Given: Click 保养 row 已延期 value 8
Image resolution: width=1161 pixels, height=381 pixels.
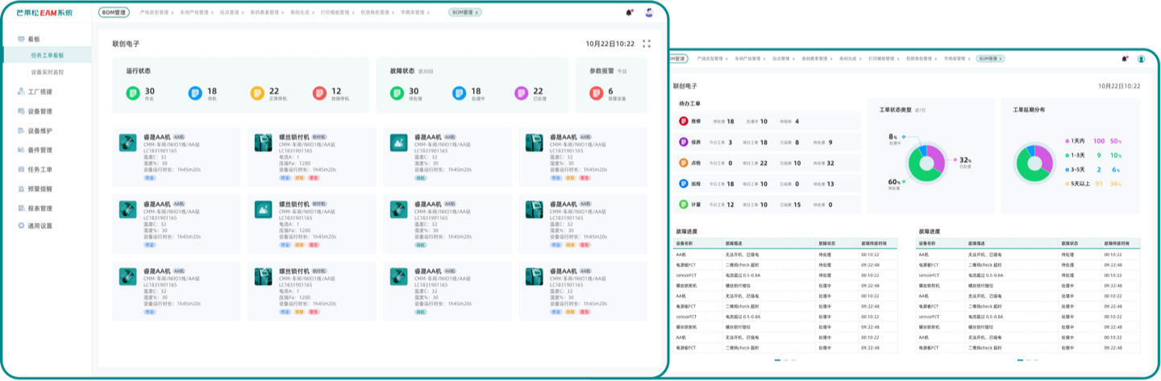Looking at the screenshot, I should (797, 142).
